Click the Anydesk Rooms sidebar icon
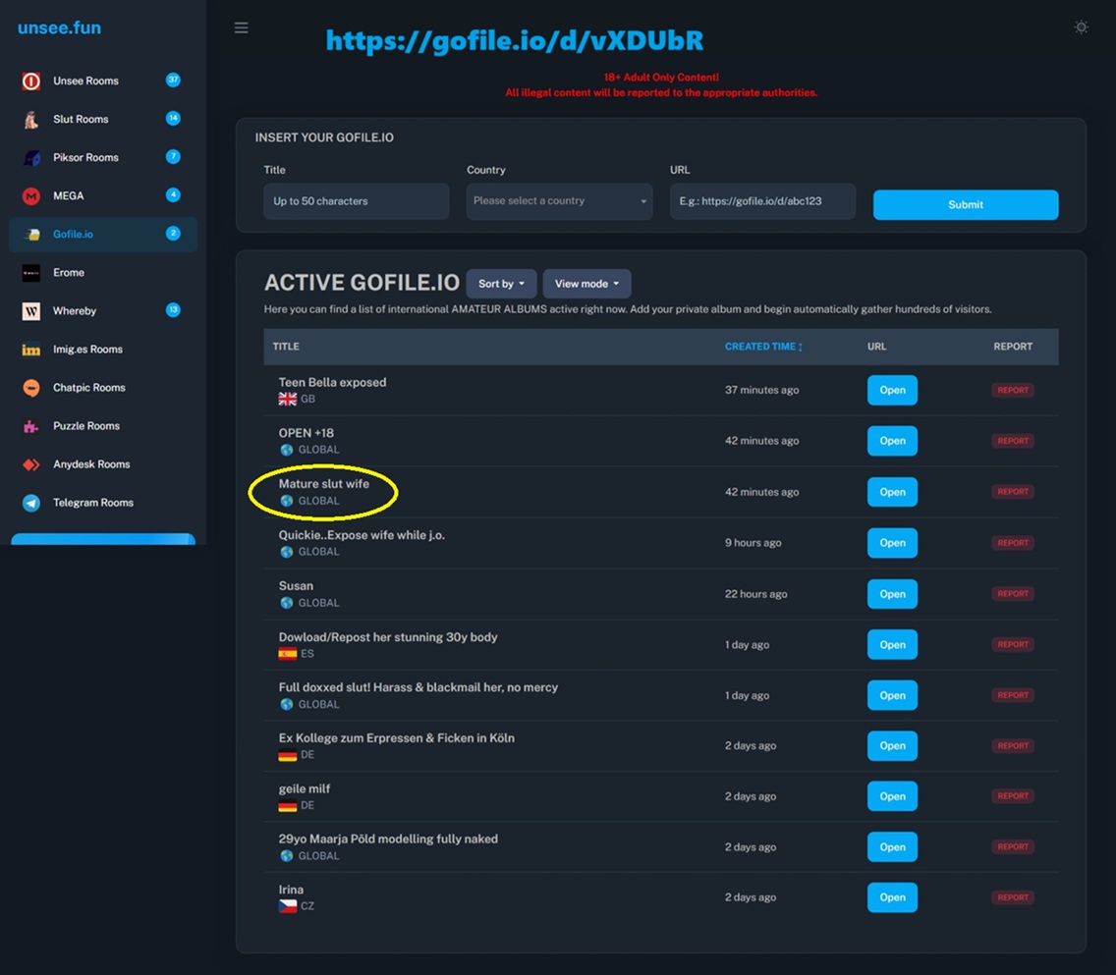This screenshot has height=975, width=1116. (31, 465)
